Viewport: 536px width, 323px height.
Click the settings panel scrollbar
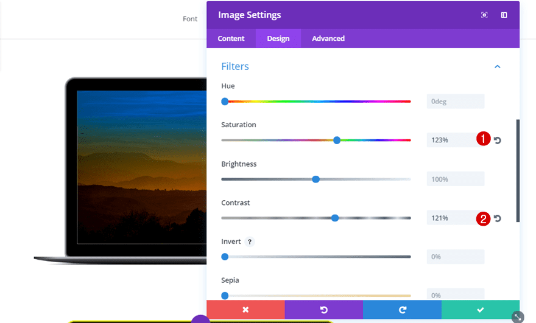point(518,170)
